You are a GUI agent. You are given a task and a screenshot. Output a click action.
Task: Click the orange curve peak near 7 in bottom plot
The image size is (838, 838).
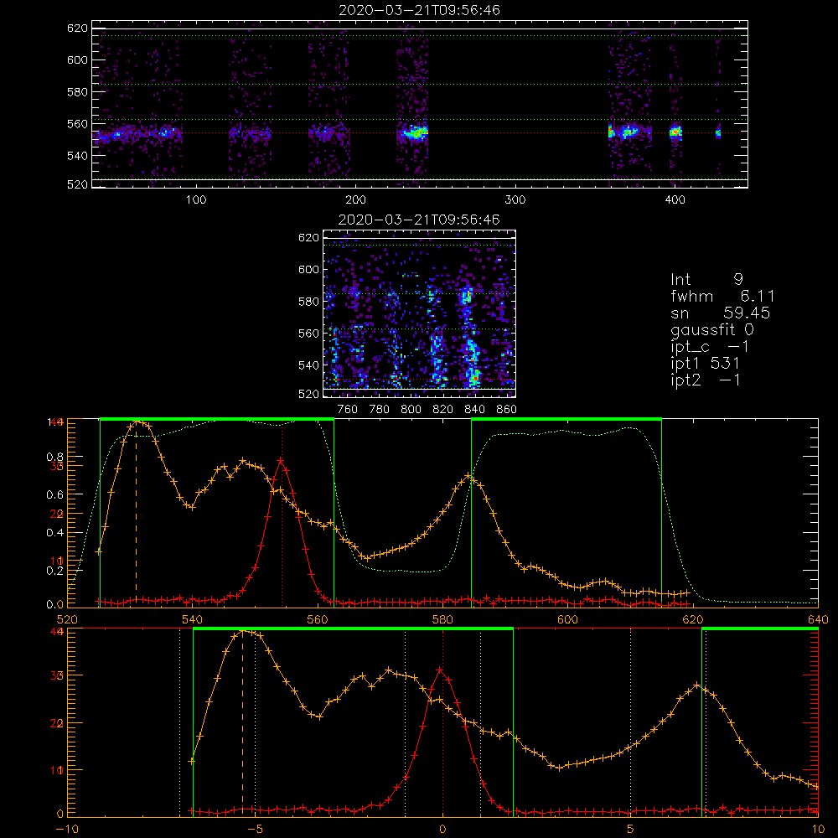pyautogui.click(x=697, y=685)
